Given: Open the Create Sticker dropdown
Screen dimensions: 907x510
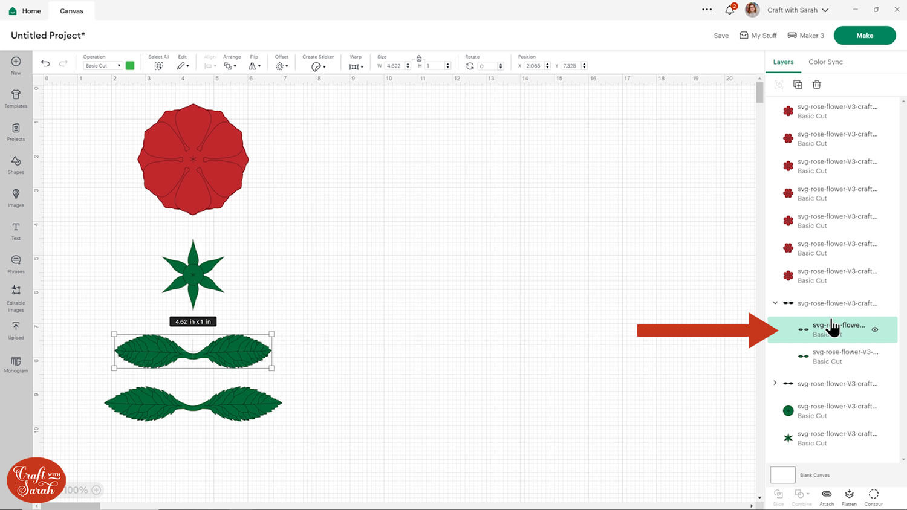Looking at the screenshot, I should tap(318, 66).
